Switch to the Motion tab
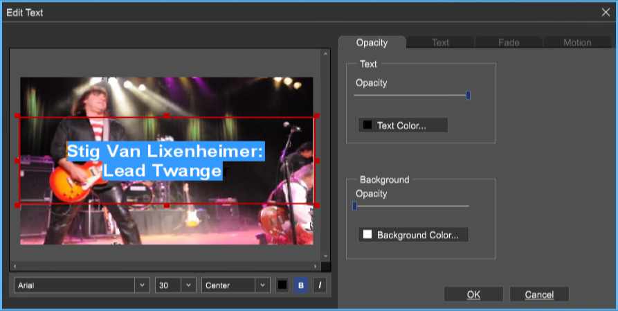This screenshot has height=311, width=618. click(x=577, y=43)
